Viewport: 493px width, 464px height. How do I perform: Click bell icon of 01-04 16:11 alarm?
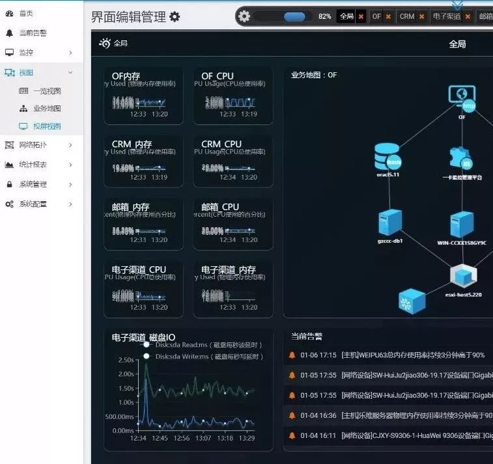pos(292,436)
